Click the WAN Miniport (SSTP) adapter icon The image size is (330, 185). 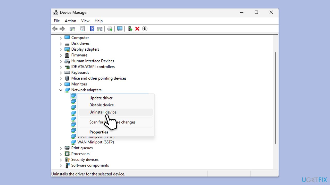click(73, 142)
